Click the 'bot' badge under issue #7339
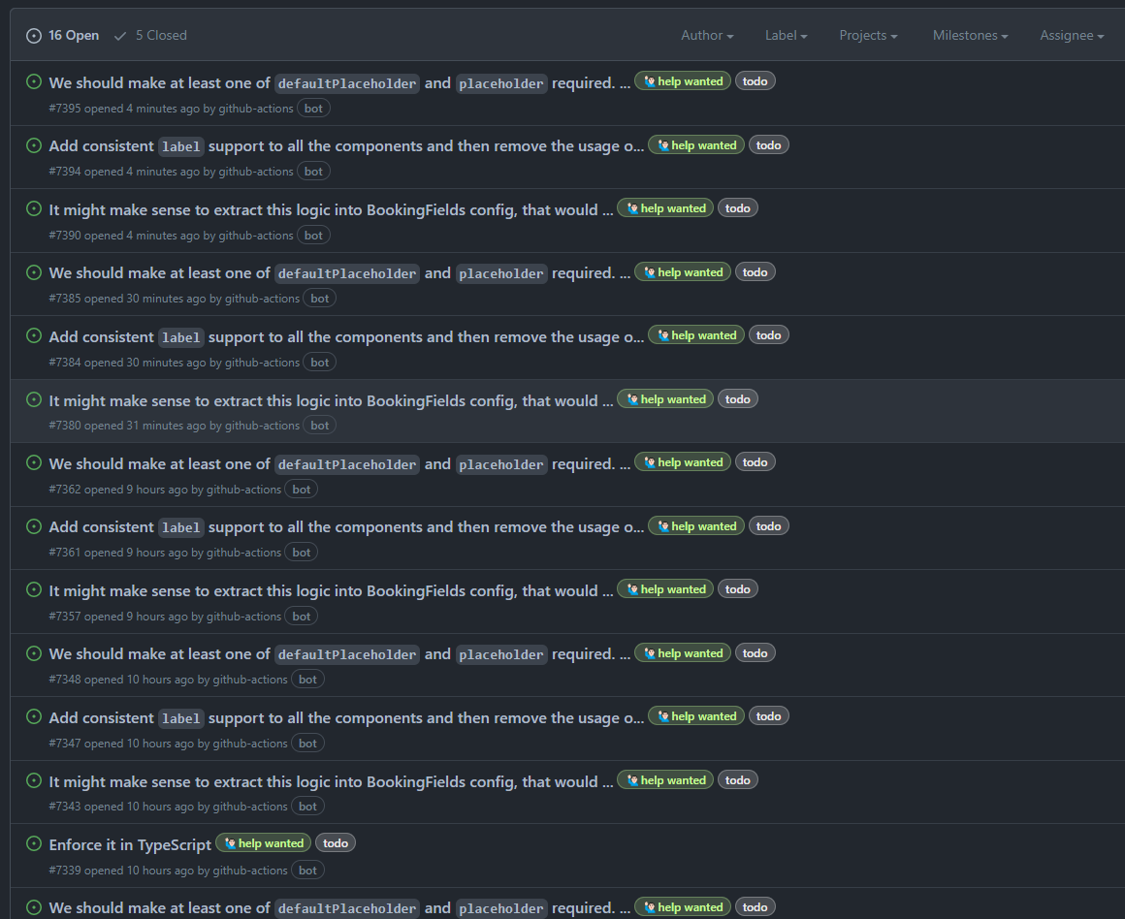The height and width of the screenshot is (919, 1125). [x=306, y=870]
